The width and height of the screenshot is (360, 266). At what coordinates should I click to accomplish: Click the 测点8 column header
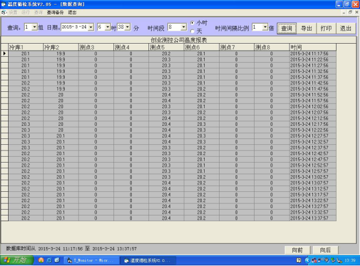coord(272,48)
